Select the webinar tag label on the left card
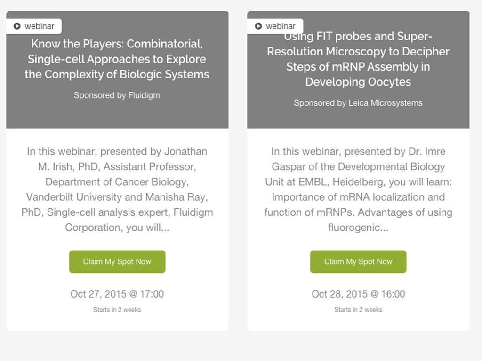 click(x=40, y=26)
